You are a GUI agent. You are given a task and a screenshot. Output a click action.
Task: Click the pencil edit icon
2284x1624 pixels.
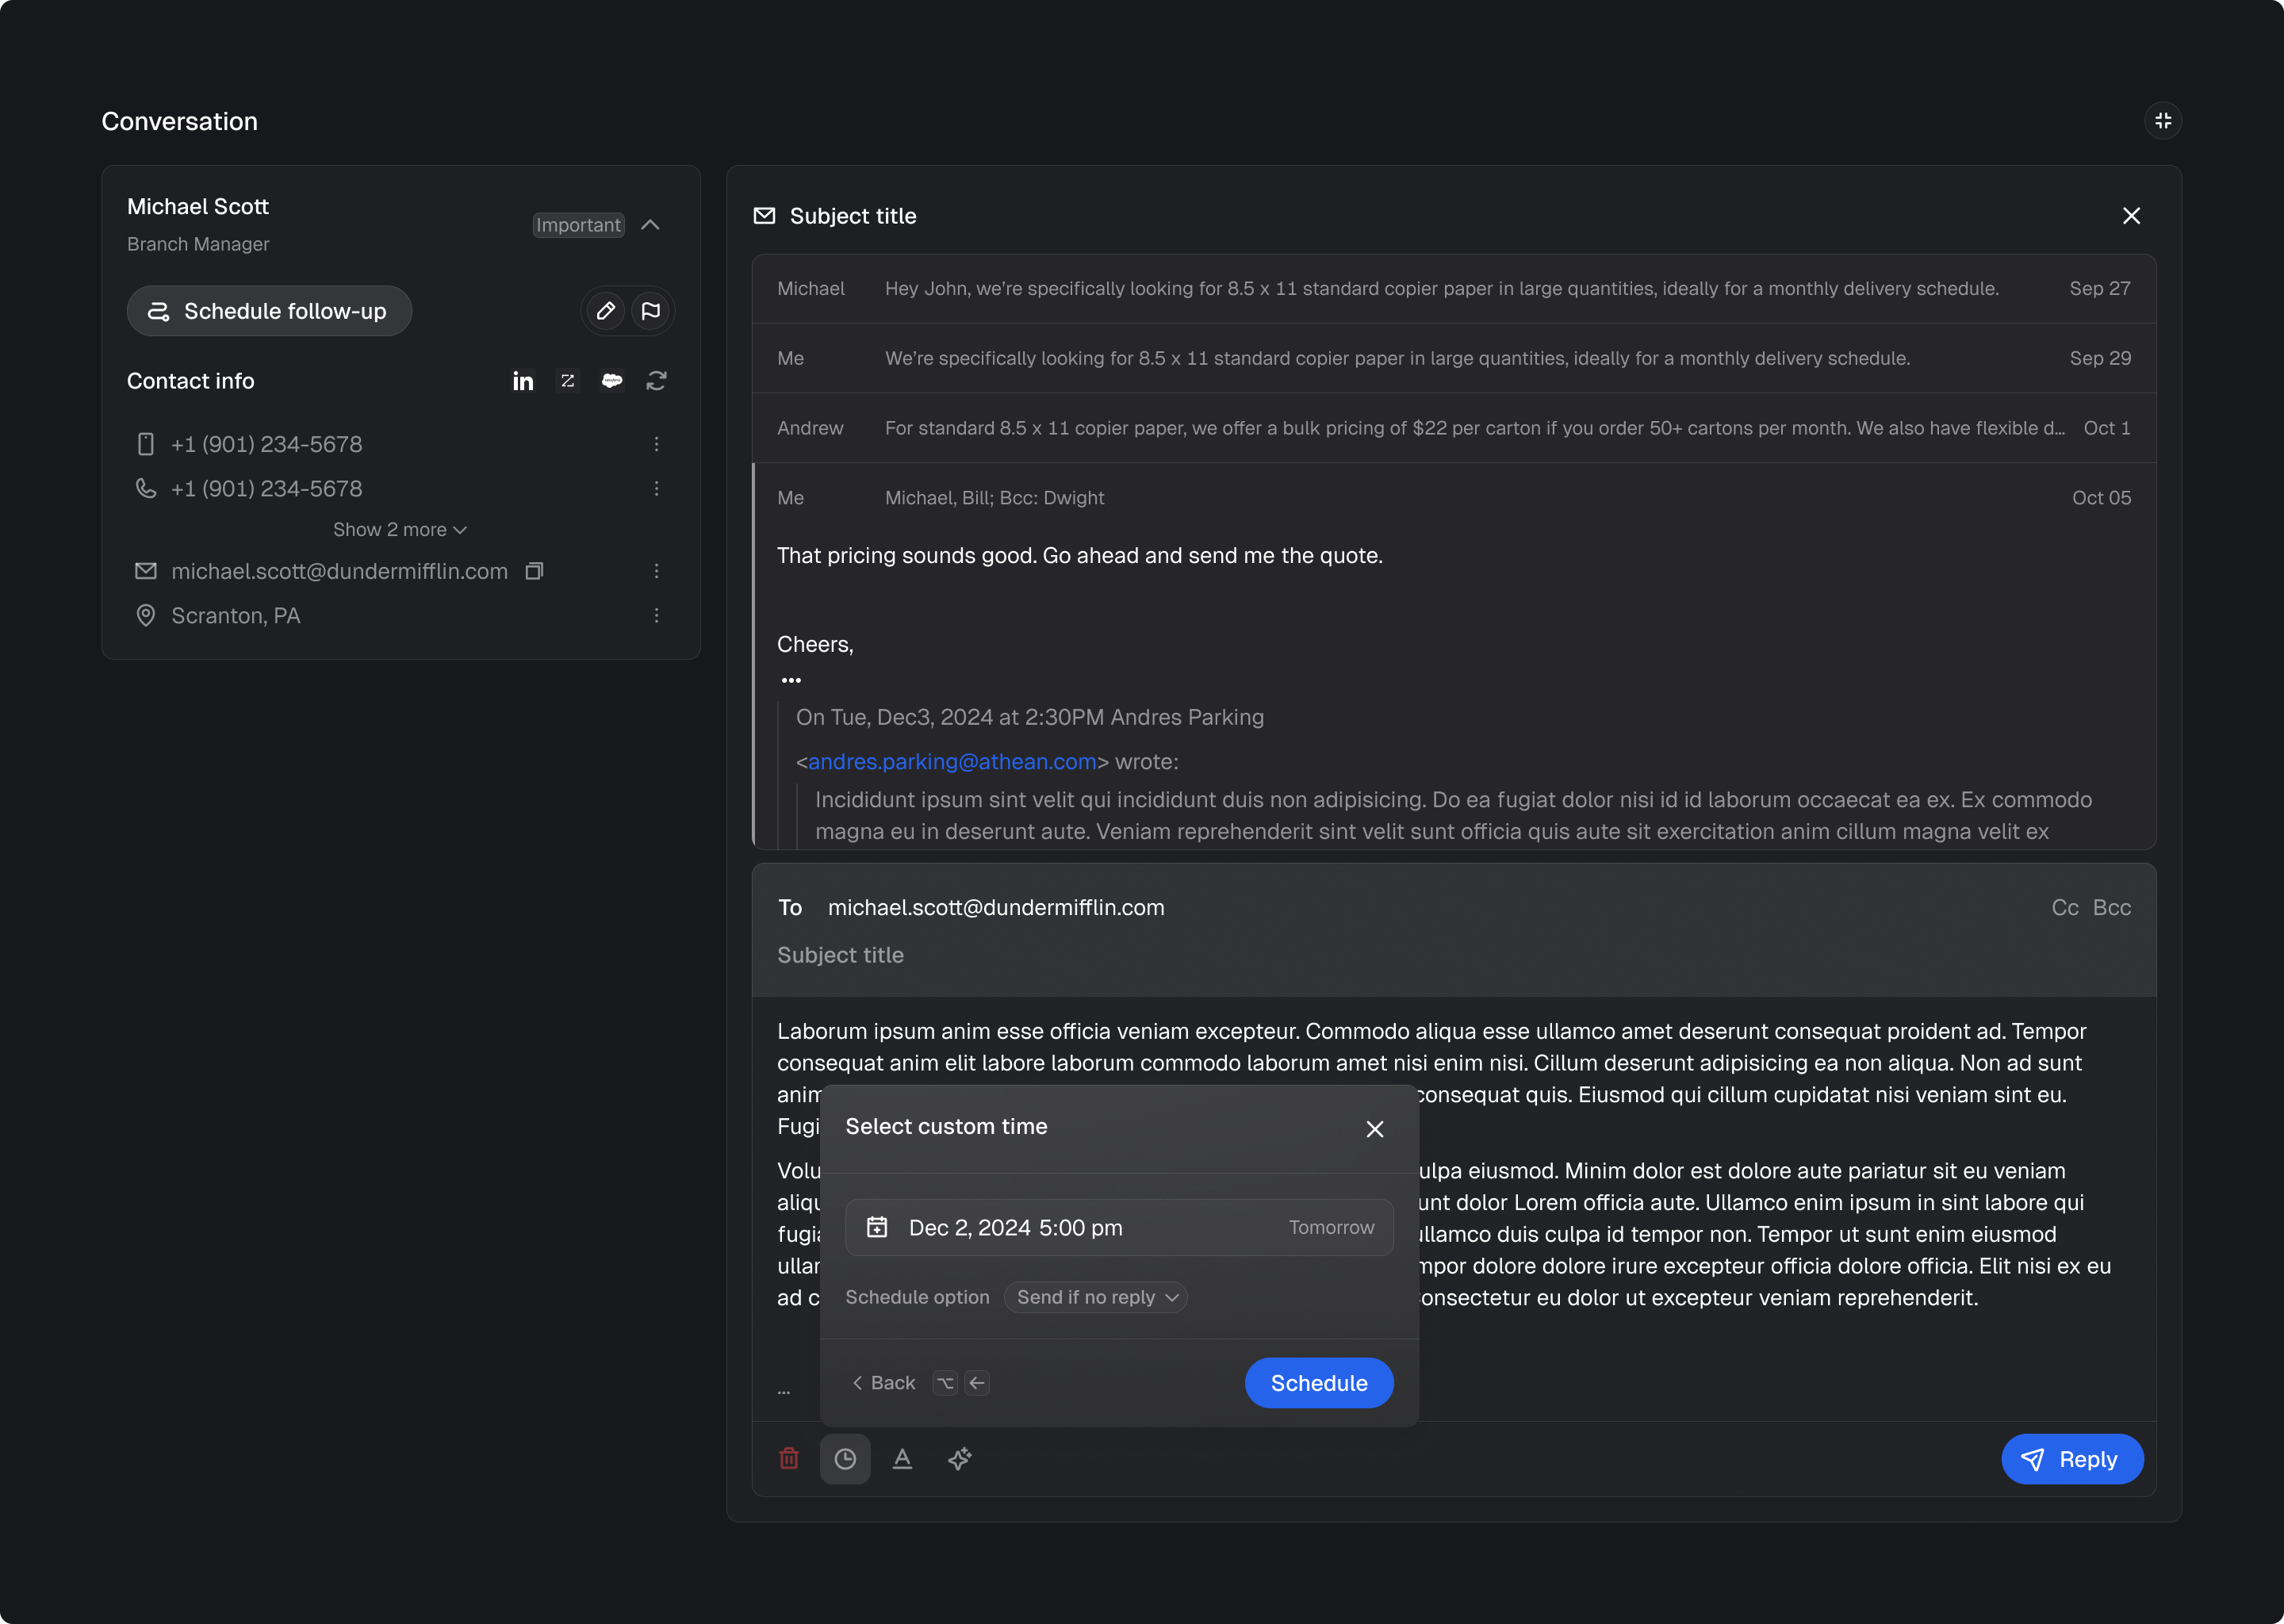605,311
